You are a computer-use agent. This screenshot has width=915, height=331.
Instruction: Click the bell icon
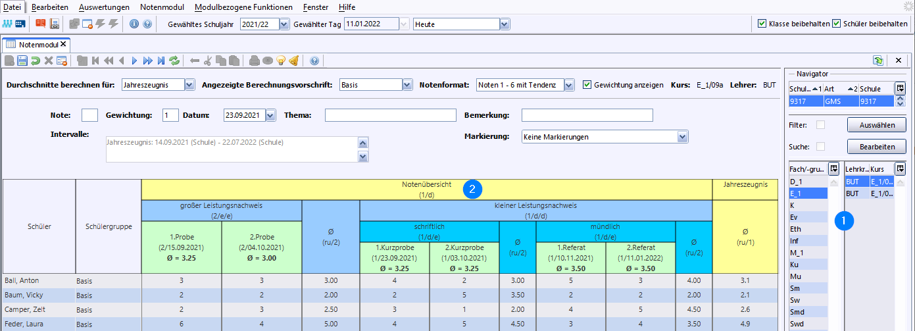pyautogui.click(x=294, y=61)
